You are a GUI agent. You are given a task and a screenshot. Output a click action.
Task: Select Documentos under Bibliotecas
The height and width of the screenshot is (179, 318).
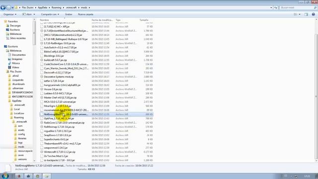[x=19, y=55]
